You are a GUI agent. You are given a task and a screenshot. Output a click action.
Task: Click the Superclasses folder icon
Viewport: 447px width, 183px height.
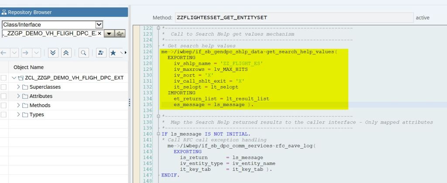coord(25,87)
